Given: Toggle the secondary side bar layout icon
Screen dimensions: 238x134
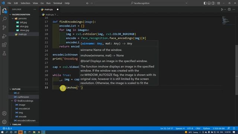Looking at the screenshot, I should pos(213,3).
